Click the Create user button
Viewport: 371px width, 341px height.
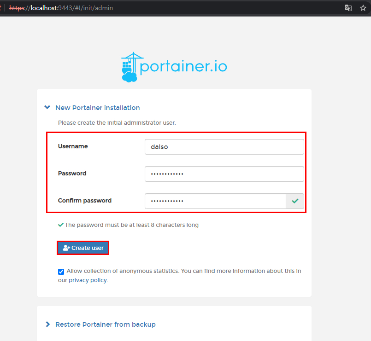point(83,248)
